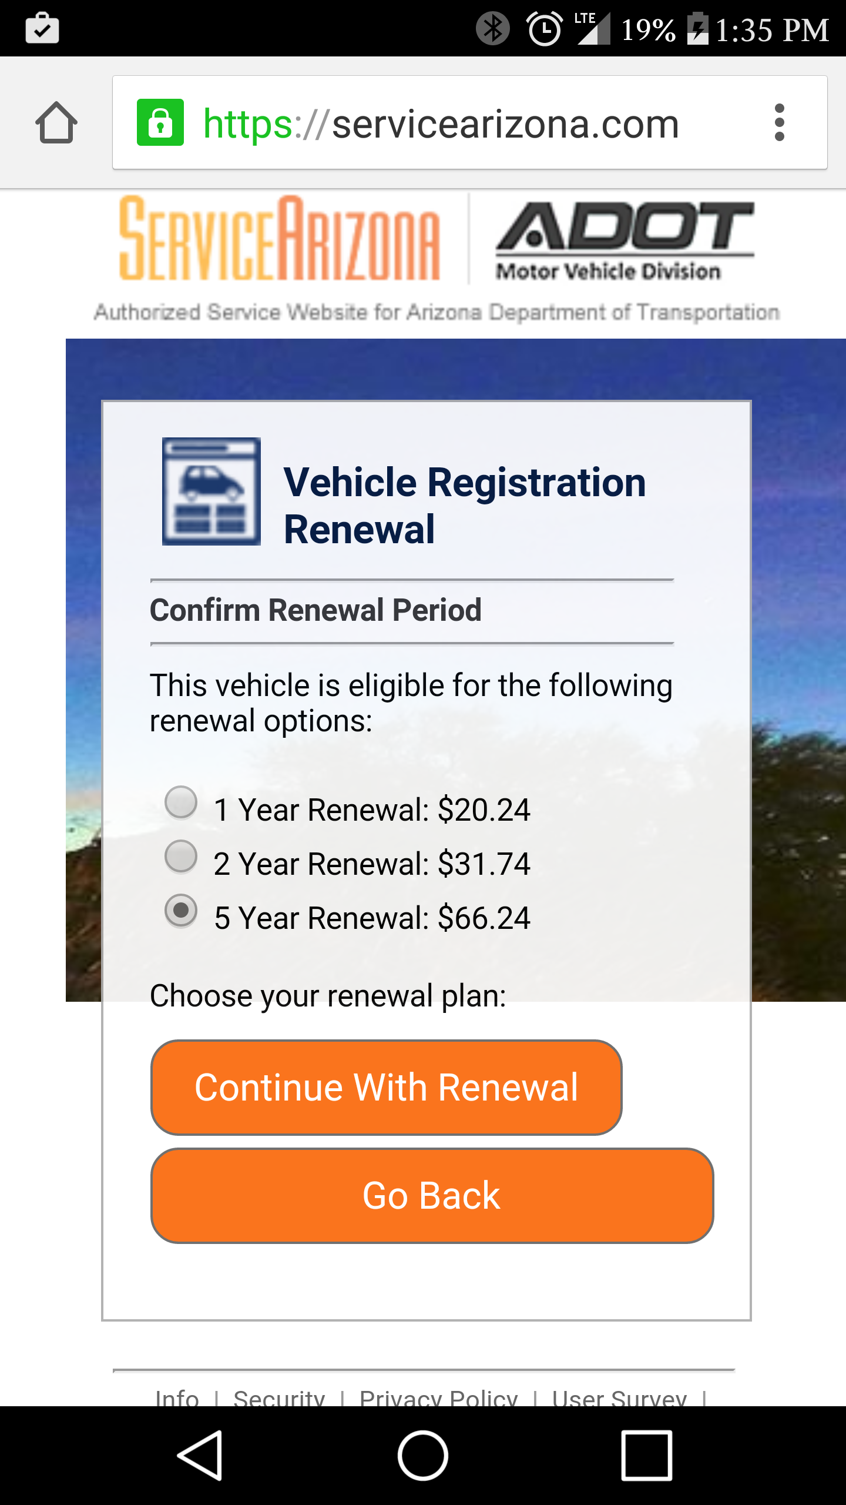Screen dimensions: 846x1505
Task: Tap the ADOT Motor Vehicle Division logo
Action: (x=625, y=241)
